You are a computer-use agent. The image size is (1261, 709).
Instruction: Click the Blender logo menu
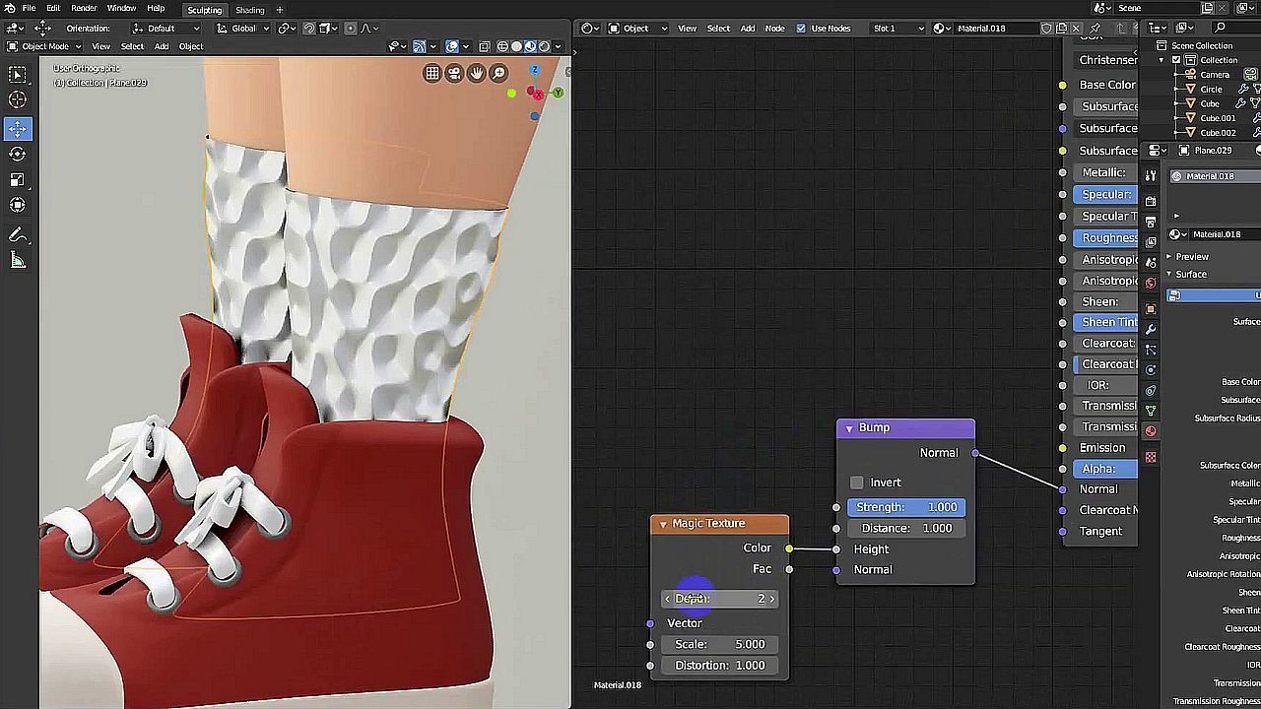pos(9,8)
